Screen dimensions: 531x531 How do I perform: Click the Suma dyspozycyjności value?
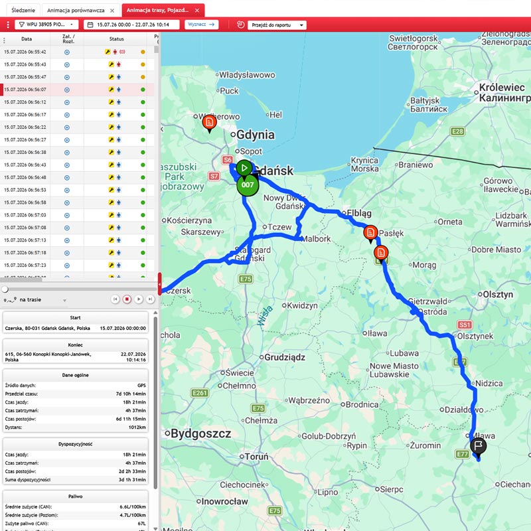(x=132, y=480)
